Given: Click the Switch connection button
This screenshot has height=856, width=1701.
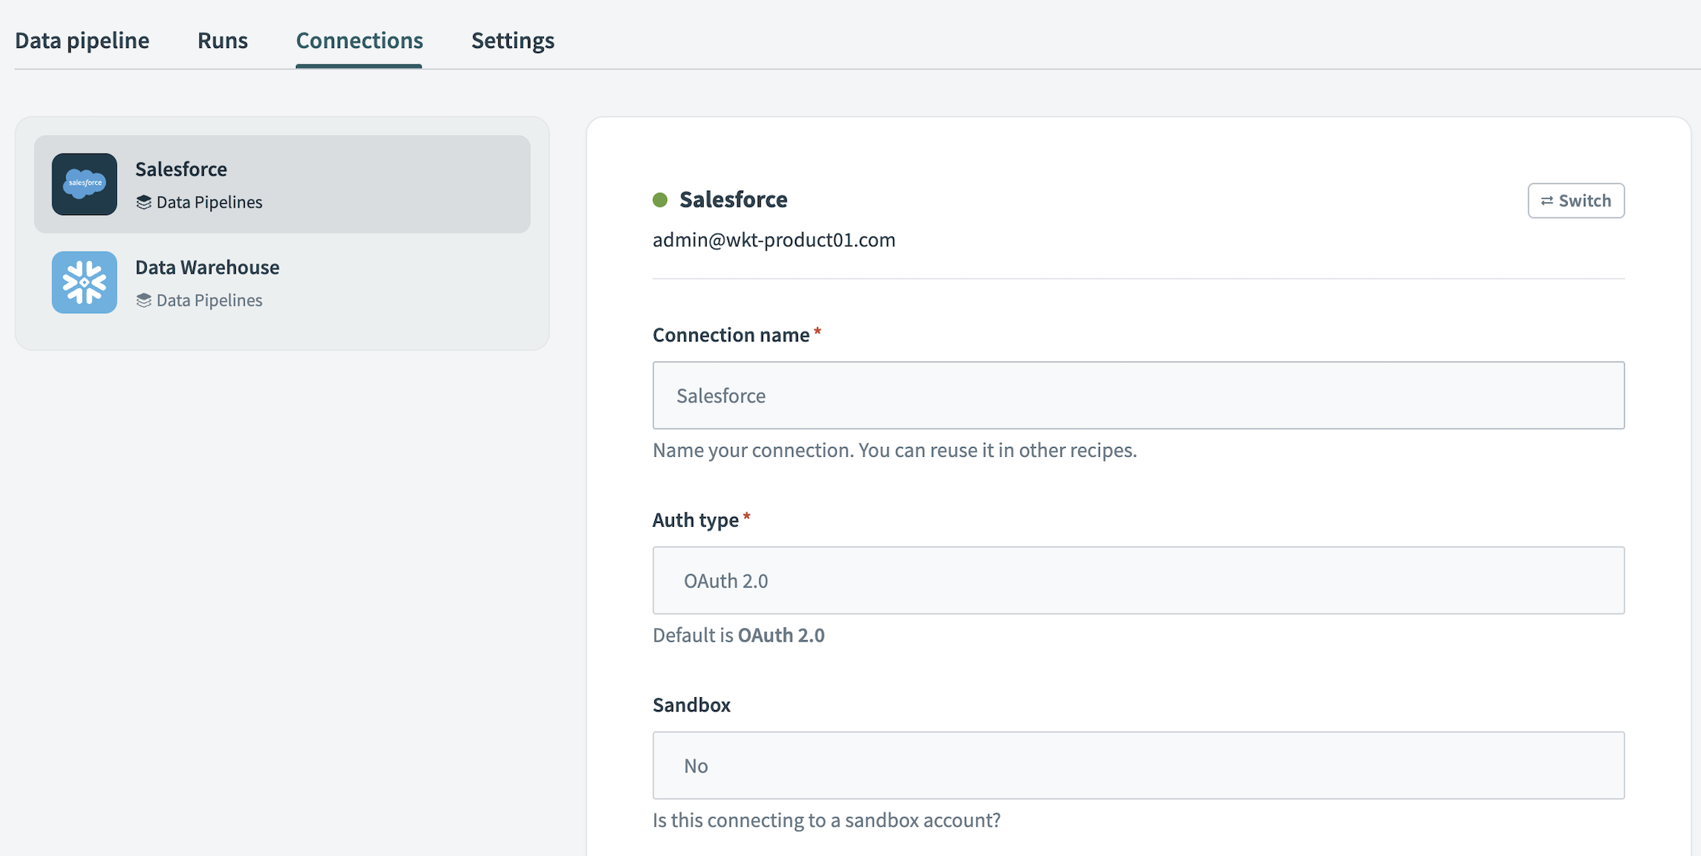Looking at the screenshot, I should (1576, 201).
